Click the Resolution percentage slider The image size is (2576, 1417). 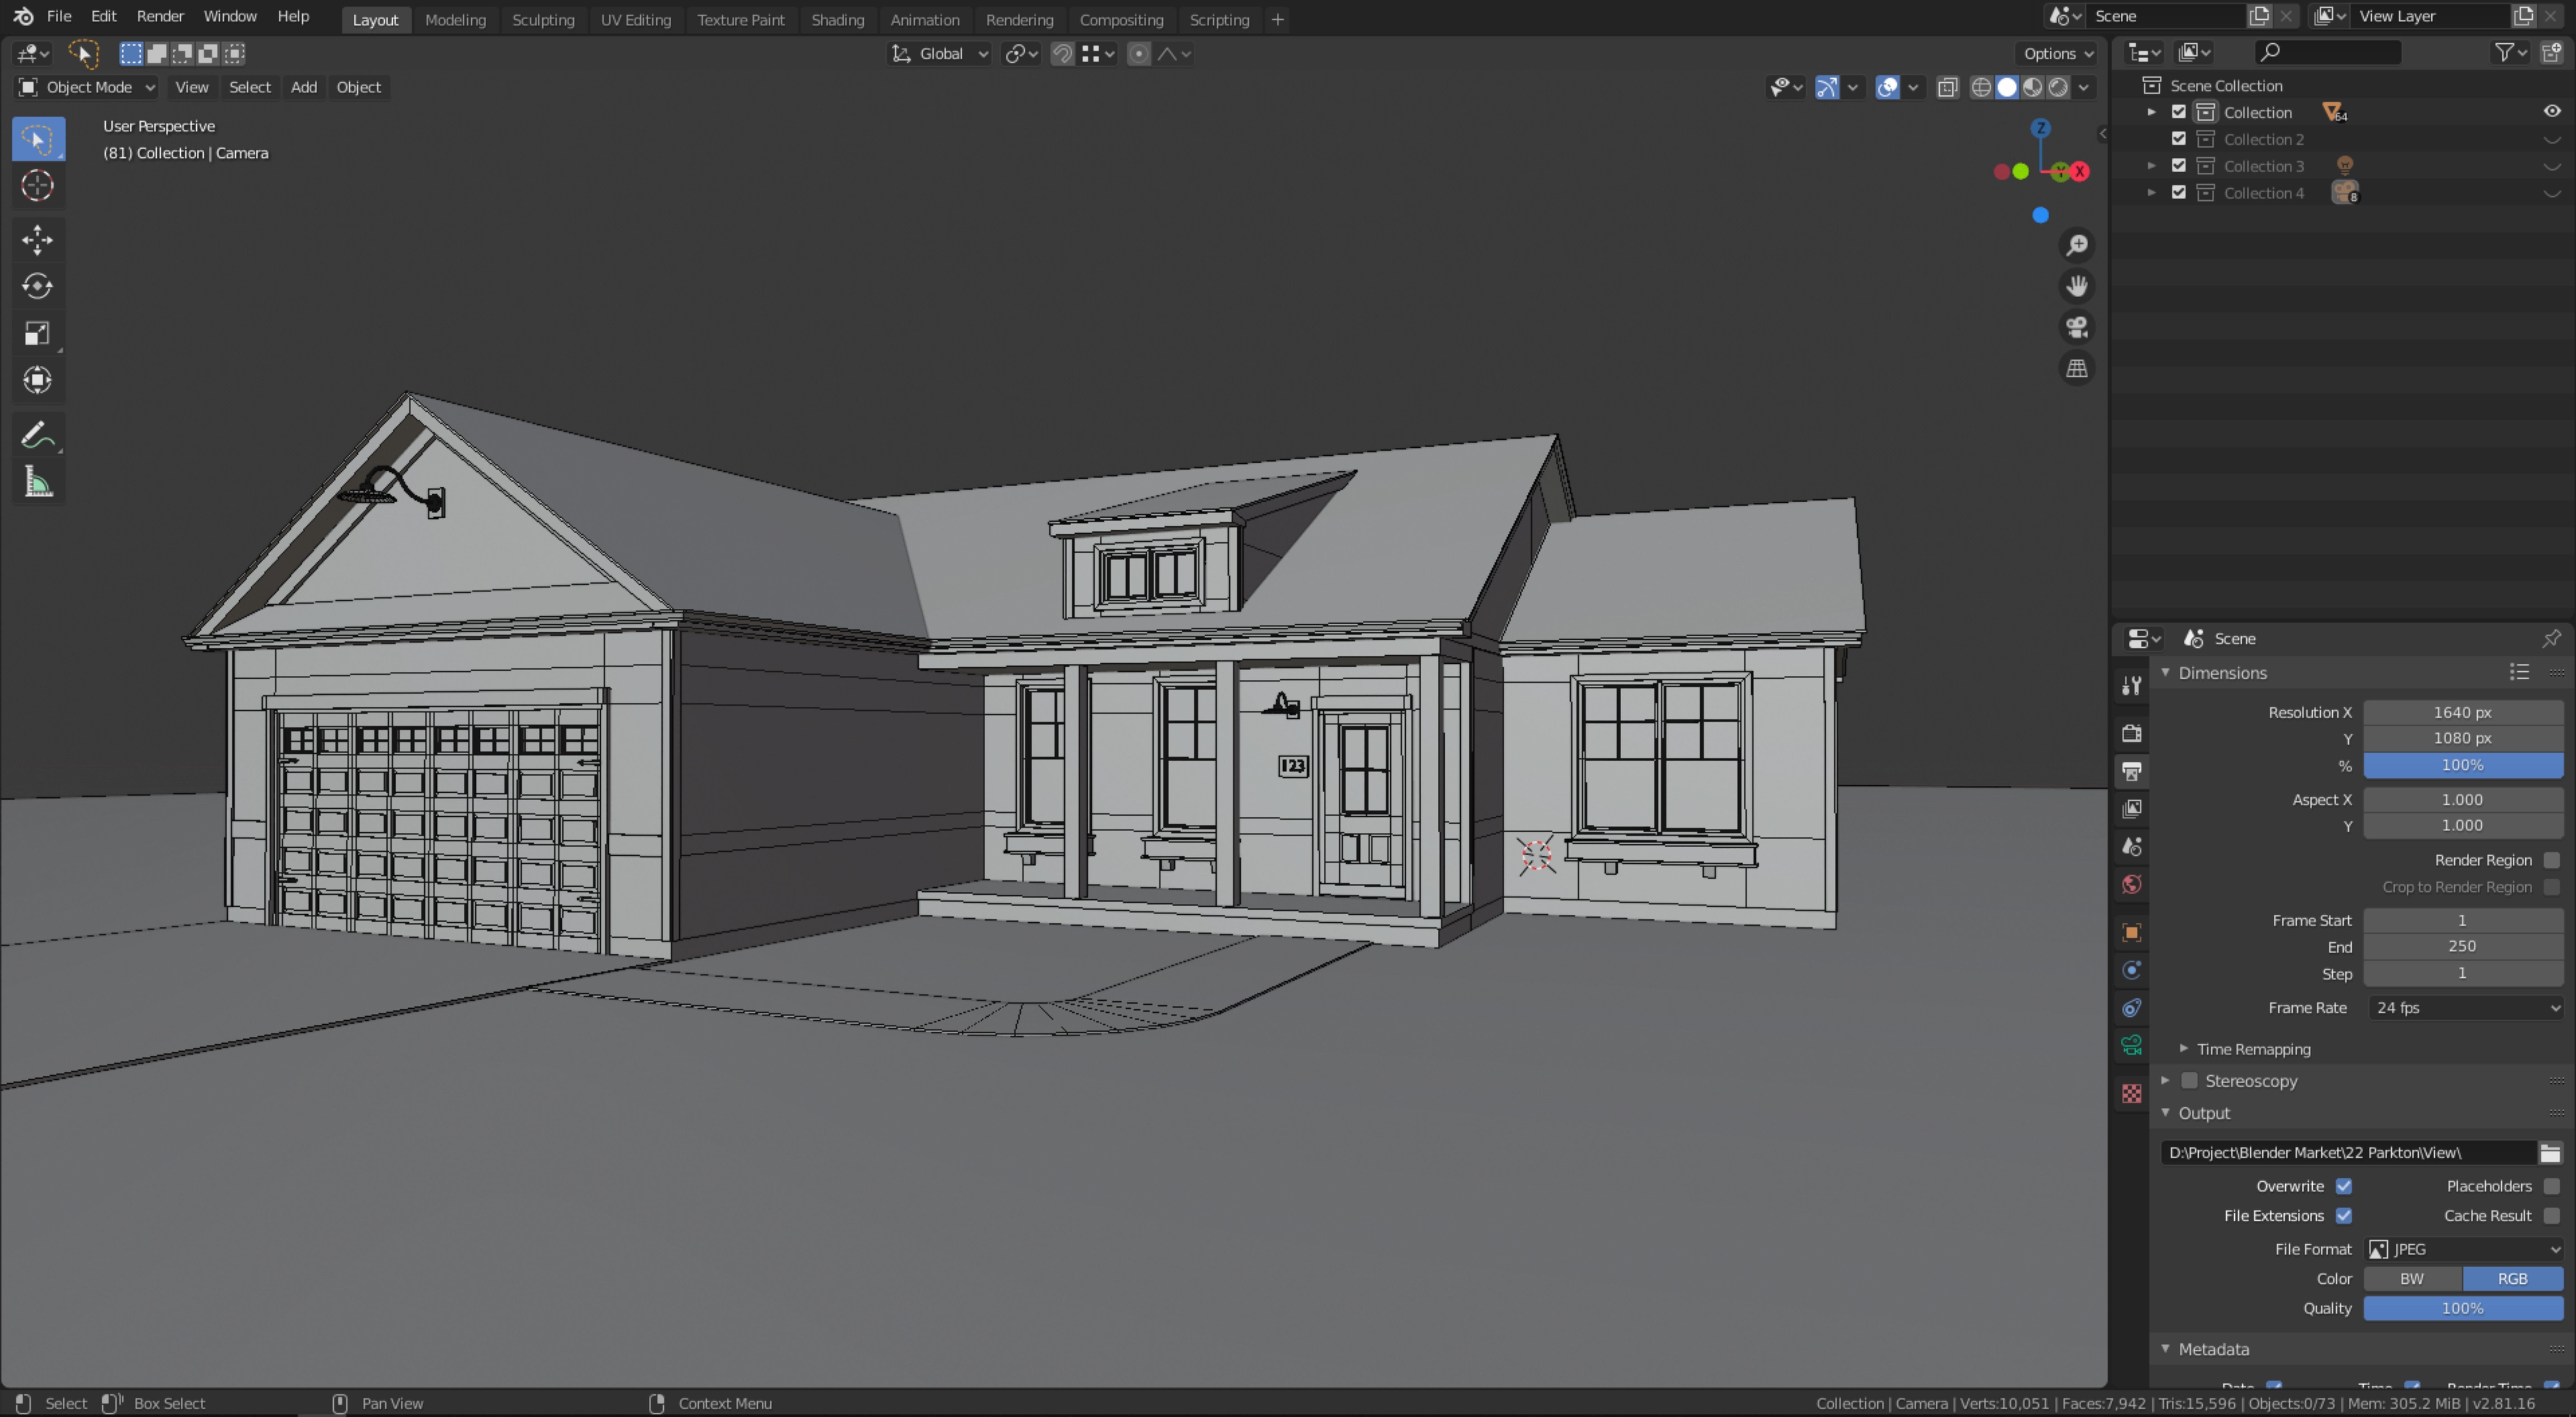point(2463,766)
